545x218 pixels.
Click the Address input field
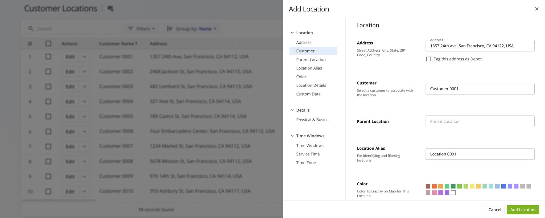pos(480,46)
